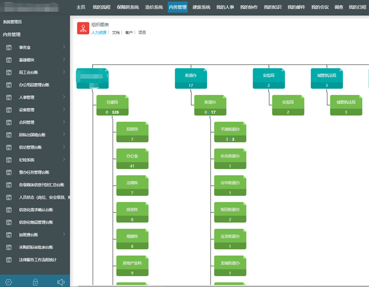The height and width of the screenshot is (287, 369).
Task: Click the icon beside 加班费台账
Action: (x=8, y=235)
